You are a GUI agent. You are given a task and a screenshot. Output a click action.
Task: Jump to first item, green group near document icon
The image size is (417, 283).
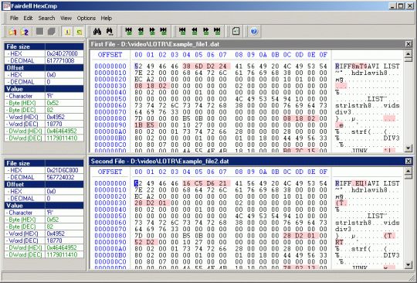(x=182, y=32)
